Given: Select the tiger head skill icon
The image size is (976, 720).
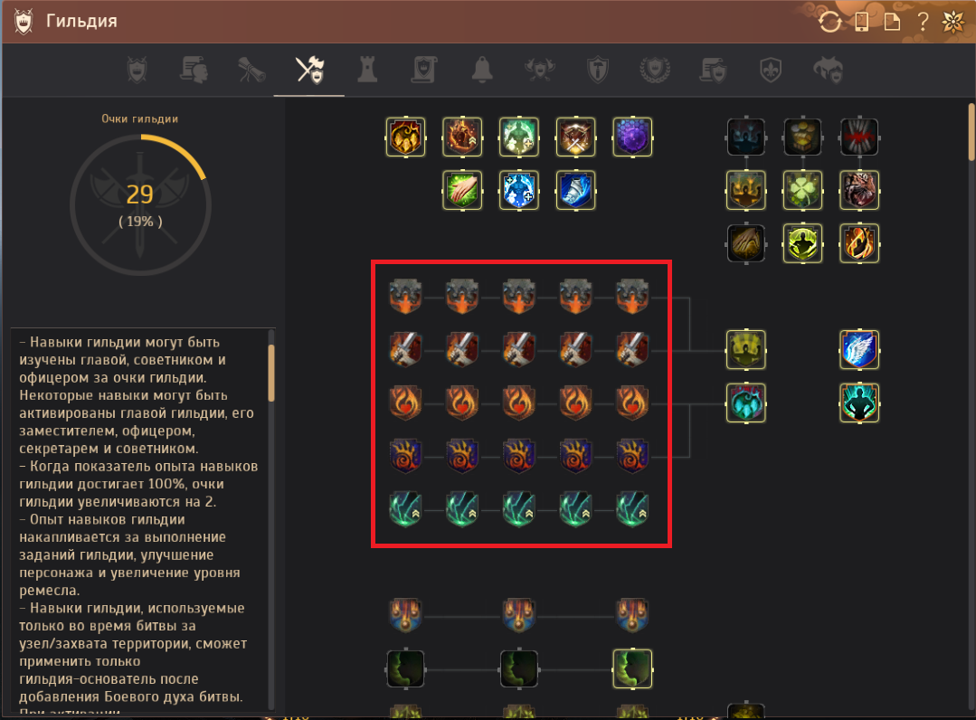Looking at the screenshot, I should tap(859, 190).
